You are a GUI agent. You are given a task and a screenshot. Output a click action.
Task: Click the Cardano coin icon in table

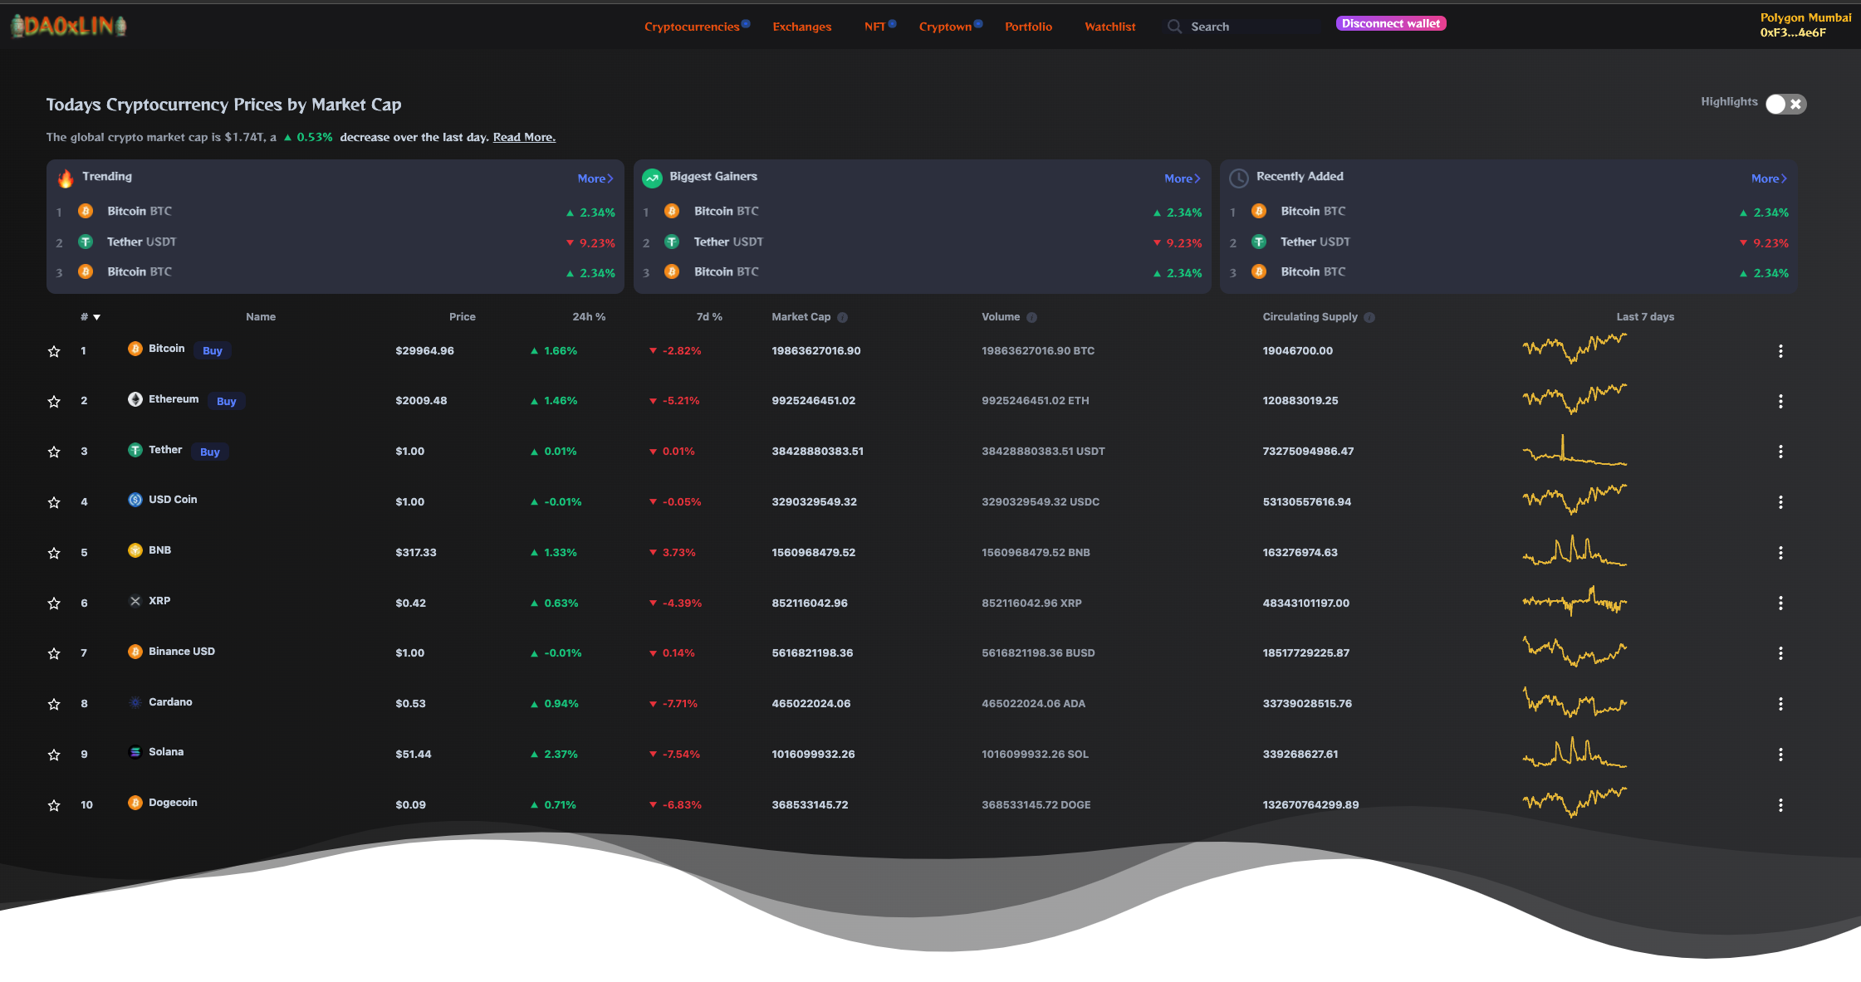pos(135,702)
